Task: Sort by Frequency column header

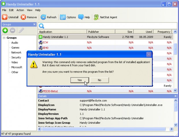Action: coord(163,32)
